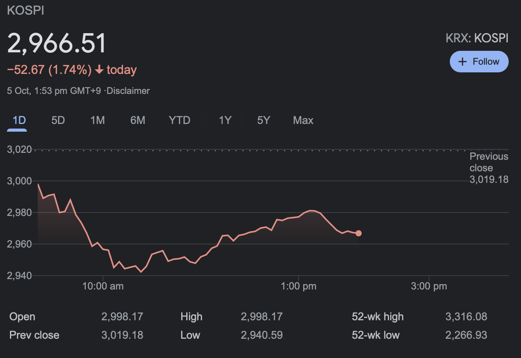Click the Prev close value 3,019.18 in table
The image size is (521, 358).
pyautogui.click(x=122, y=335)
